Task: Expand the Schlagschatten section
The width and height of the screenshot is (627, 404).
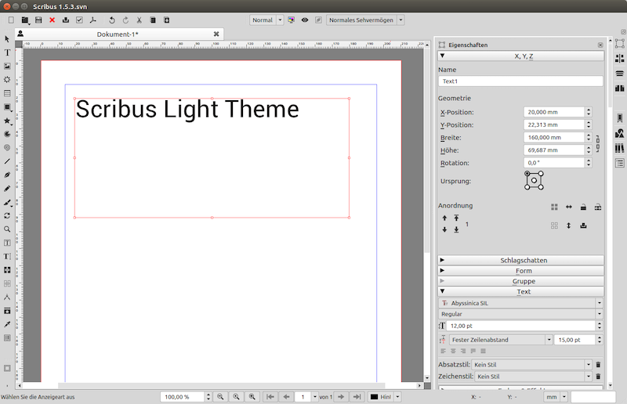Action: (x=520, y=260)
